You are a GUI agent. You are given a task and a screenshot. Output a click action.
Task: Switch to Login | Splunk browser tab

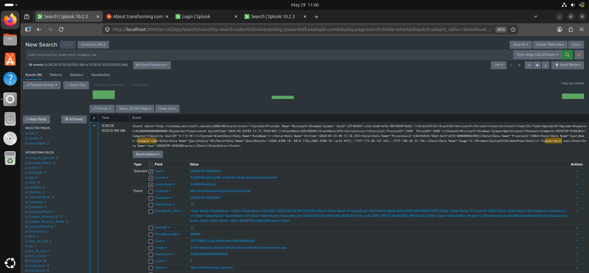click(206, 17)
